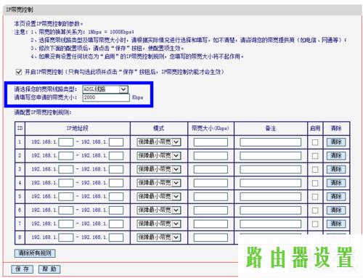Screen dimensions: 363x278
Task: Click the bandwidth size (Kbps) column header
Action: (x=210, y=128)
